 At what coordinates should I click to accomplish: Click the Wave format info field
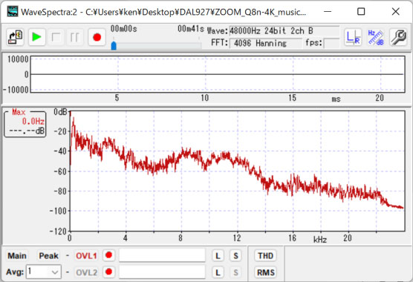point(284,30)
